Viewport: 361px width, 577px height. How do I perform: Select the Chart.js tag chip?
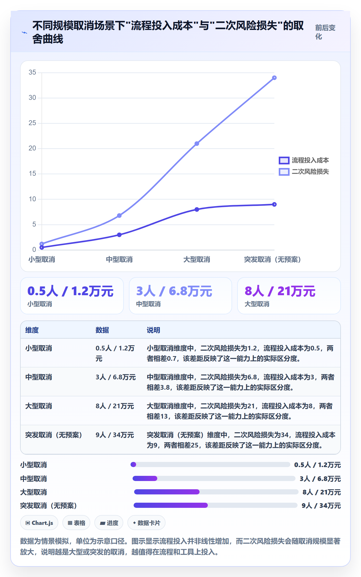(39, 523)
